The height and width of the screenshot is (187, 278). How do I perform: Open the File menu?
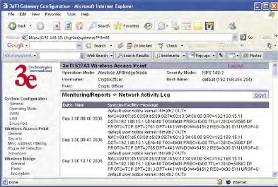point(11,14)
